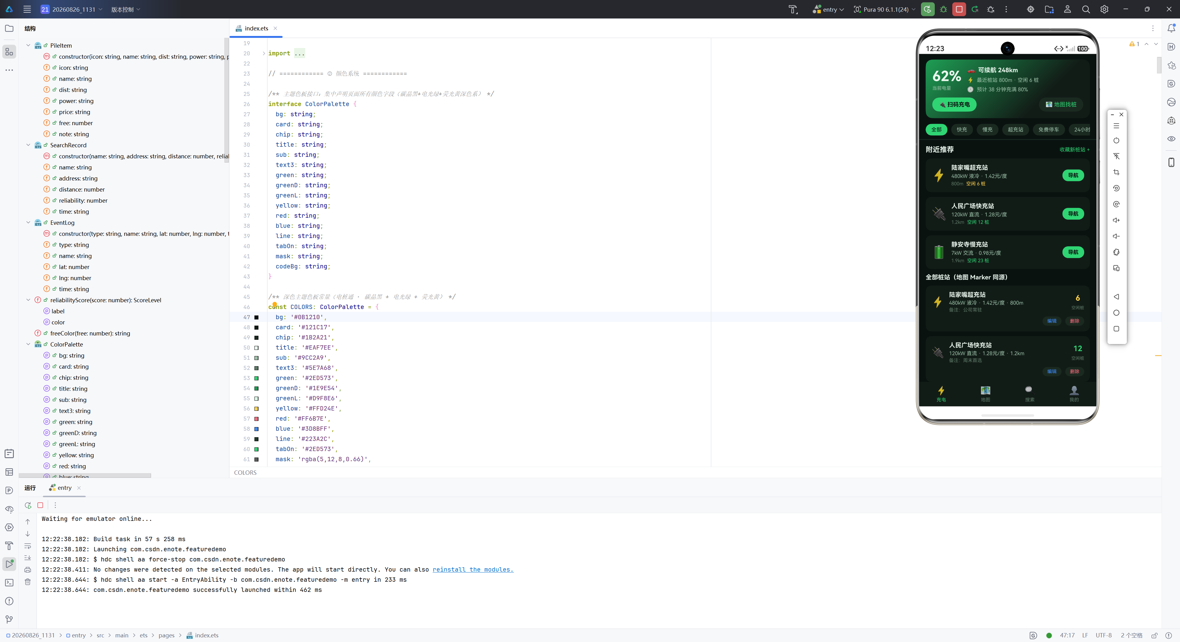Image resolution: width=1180 pixels, height=642 pixels.
Task: Click the emulator power button
Action: click(1116, 141)
